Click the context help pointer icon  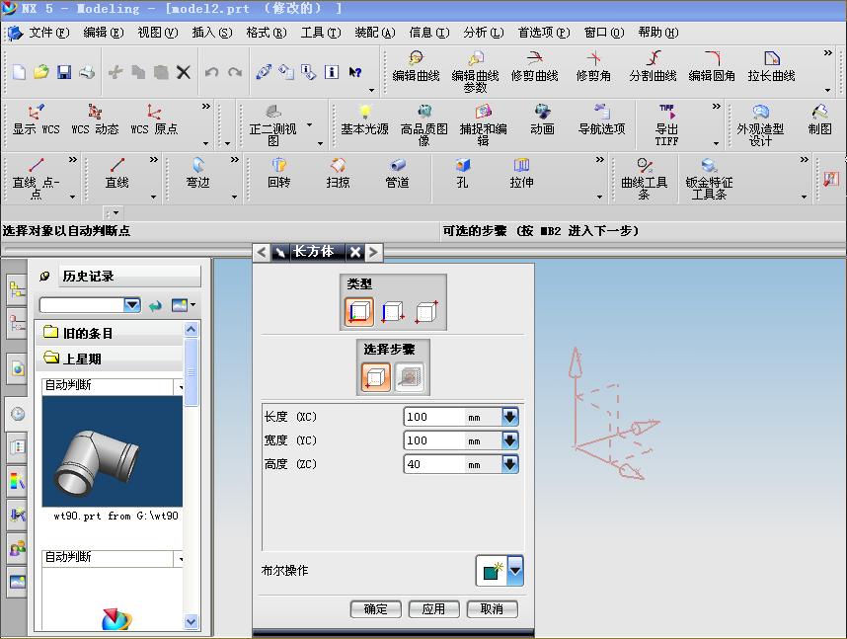click(355, 72)
